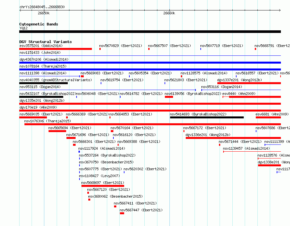This screenshot has height=226, width=290.
Task: Click nsv5671696 (Ebert2021) label
Action: tap(88, 135)
